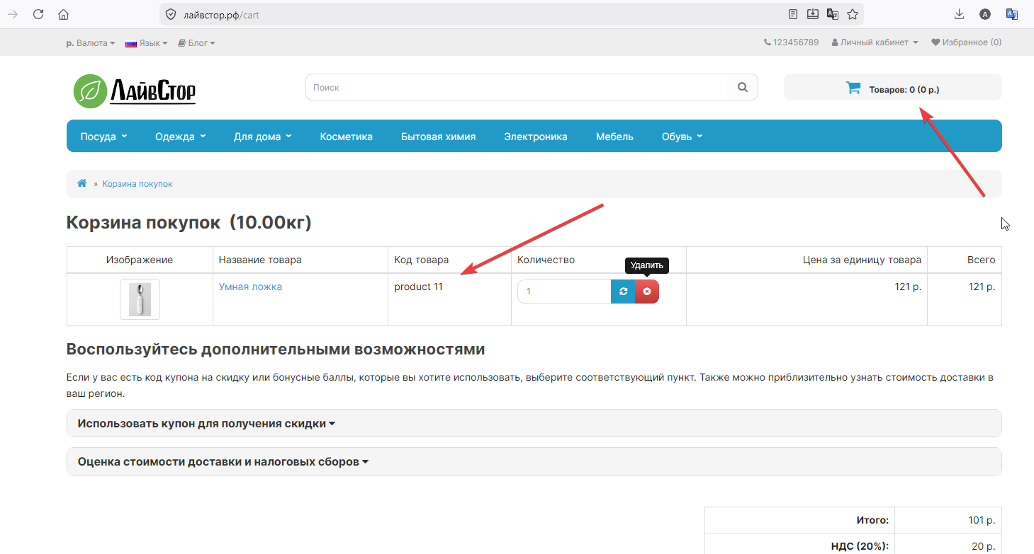Click the Поиск search input field

[517, 87]
